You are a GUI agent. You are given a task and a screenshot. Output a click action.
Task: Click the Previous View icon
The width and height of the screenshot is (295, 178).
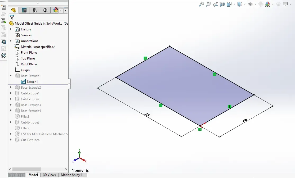pyautogui.click(x=215, y=4)
